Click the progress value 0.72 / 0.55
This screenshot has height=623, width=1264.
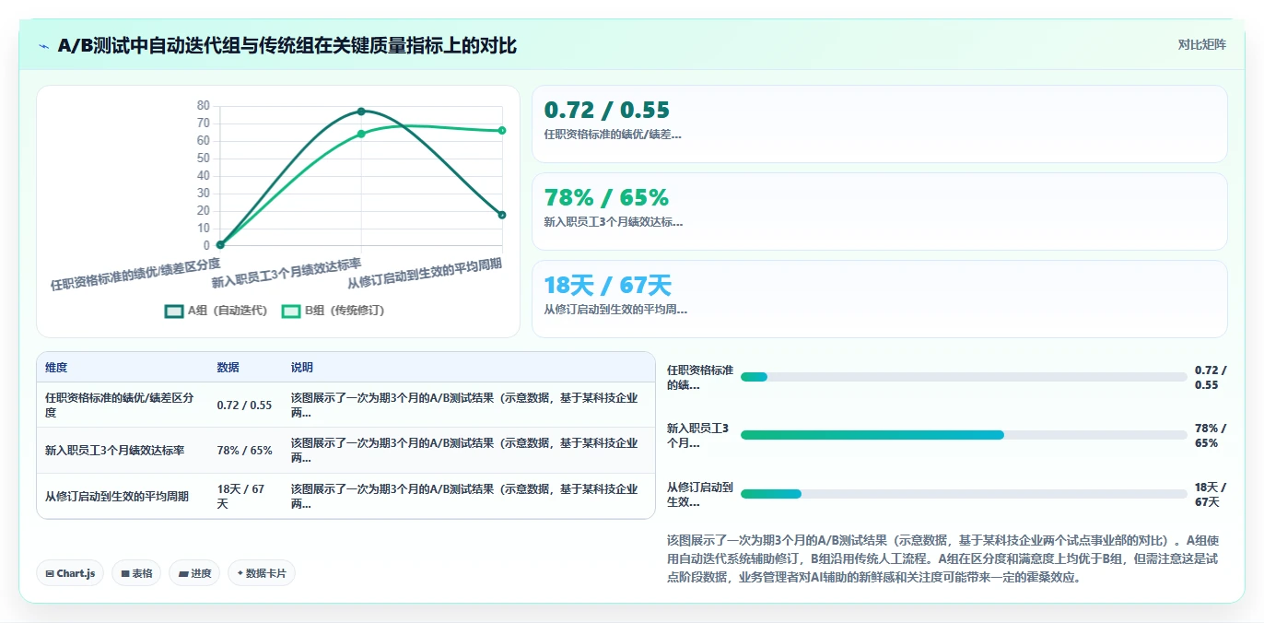[1211, 377]
